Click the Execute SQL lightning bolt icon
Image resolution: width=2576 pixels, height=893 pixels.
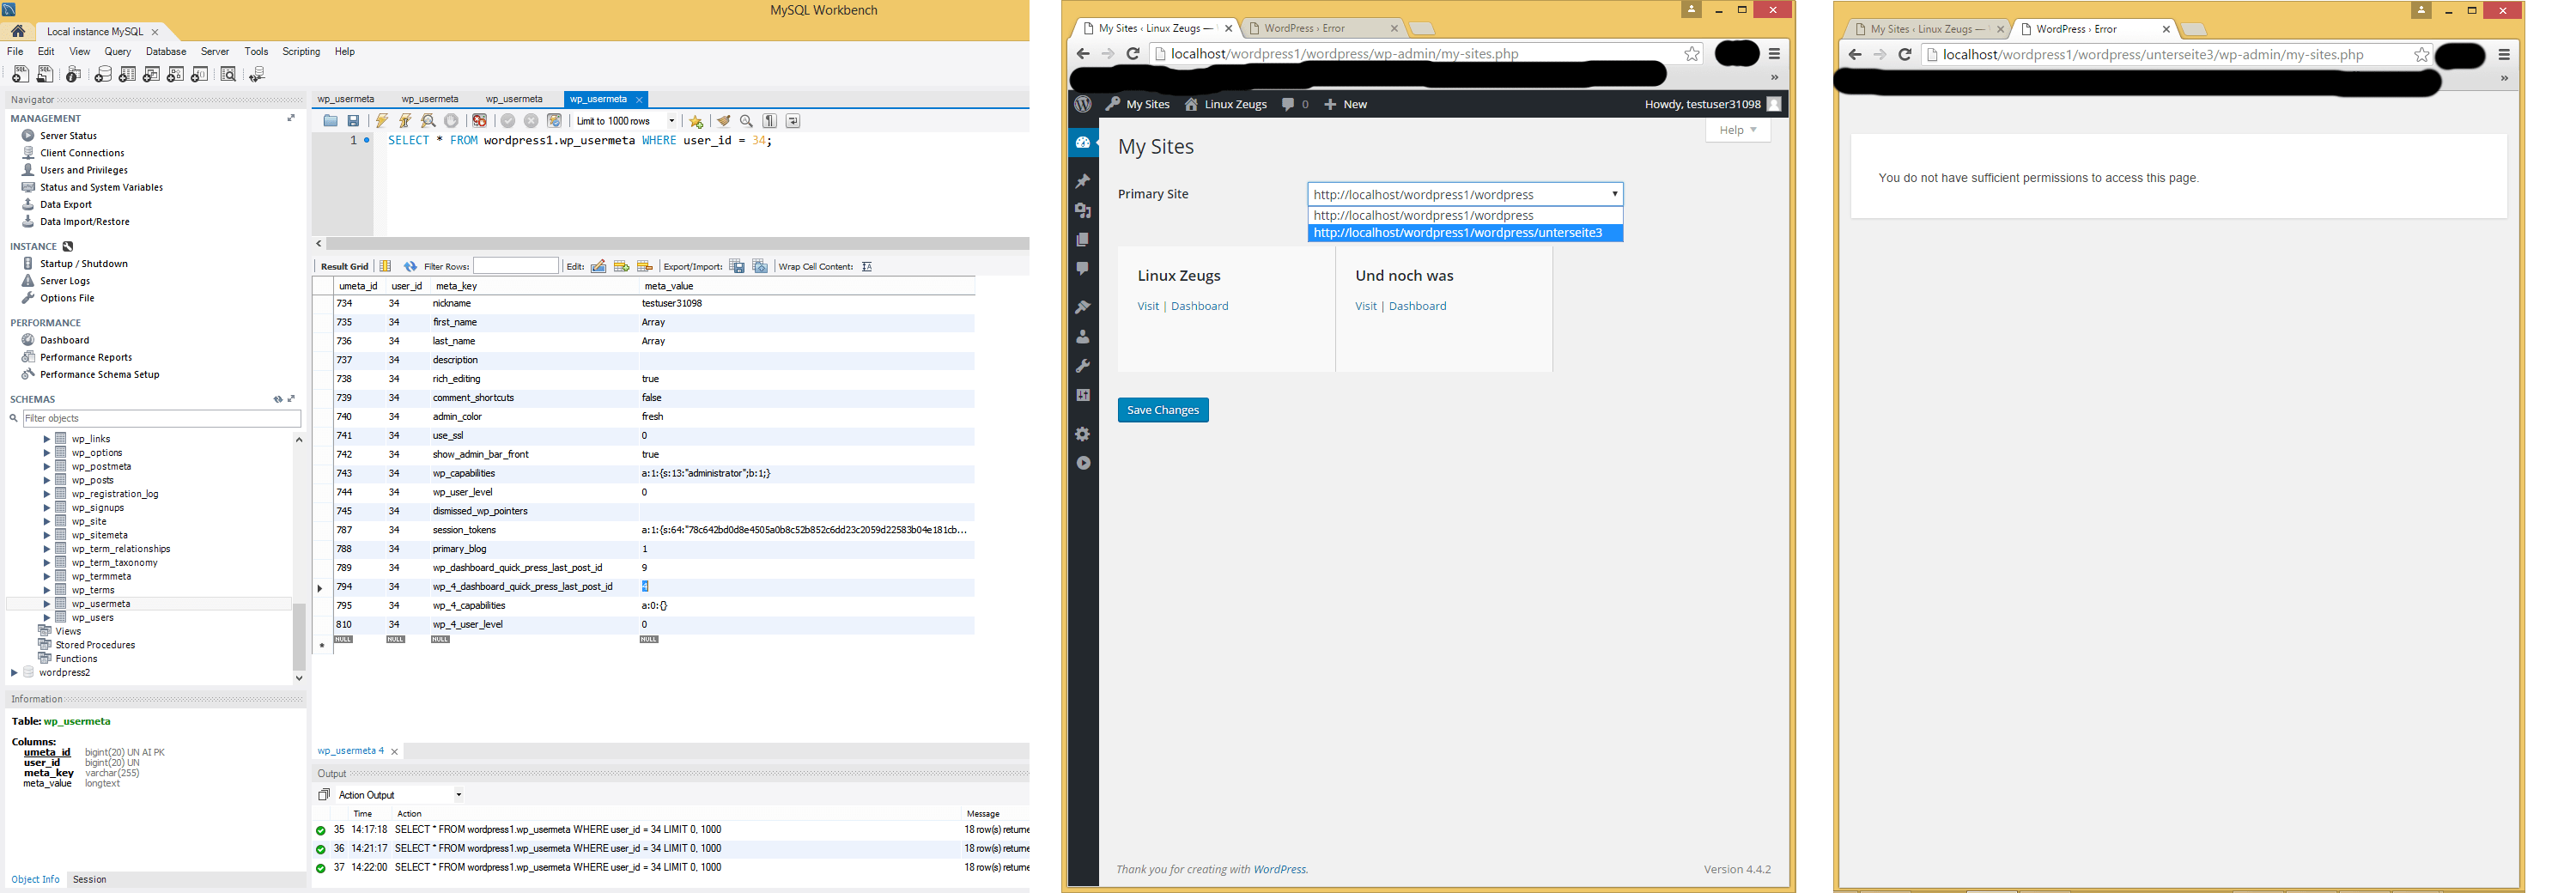(x=383, y=120)
